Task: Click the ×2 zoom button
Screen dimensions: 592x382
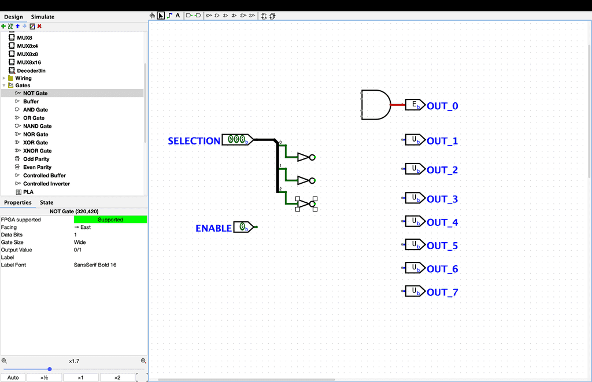Action: (117, 377)
